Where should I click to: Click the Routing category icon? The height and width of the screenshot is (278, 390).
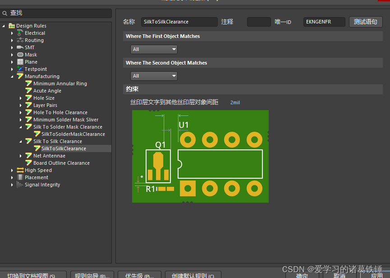coord(20,40)
